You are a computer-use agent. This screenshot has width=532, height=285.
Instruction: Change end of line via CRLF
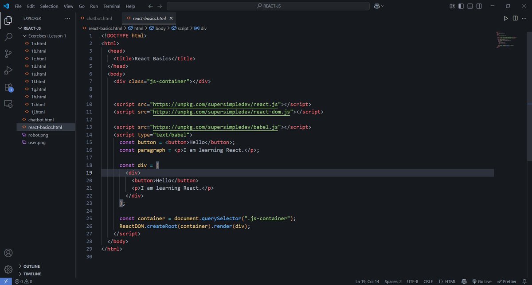428,281
